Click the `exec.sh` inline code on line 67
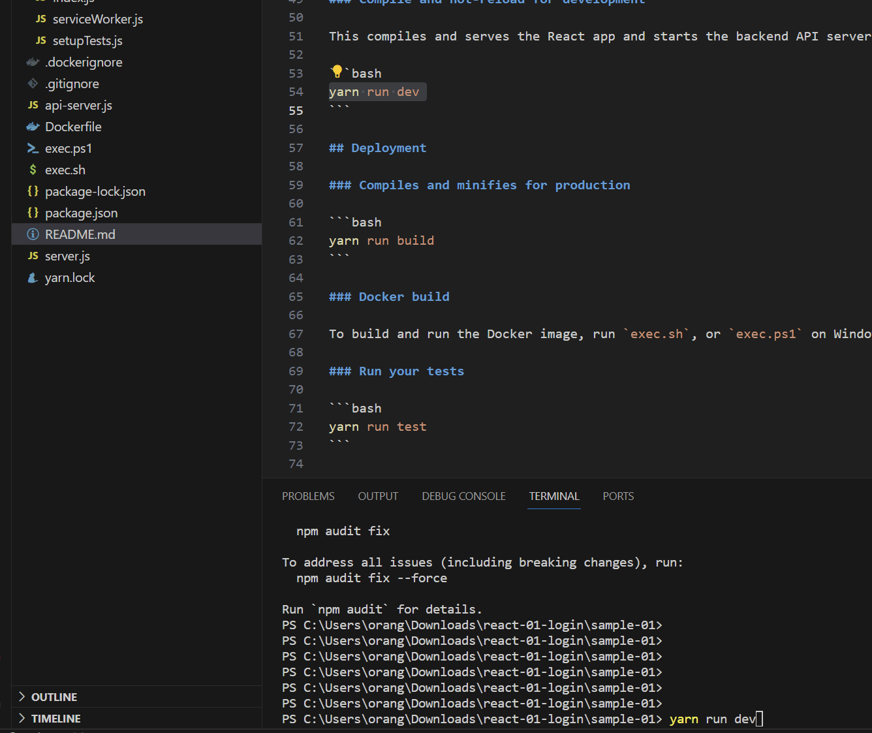This screenshot has width=872, height=733. 657,334
